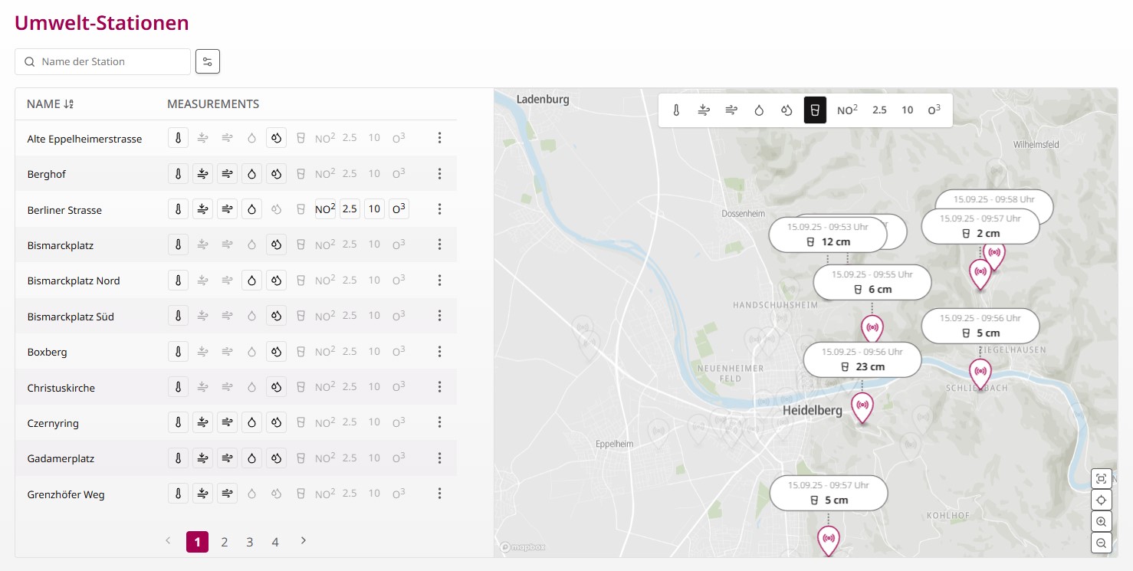The height and width of the screenshot is (571, 1133).
Task: Zoom out the map
Action: click(x=1101, y=543)
